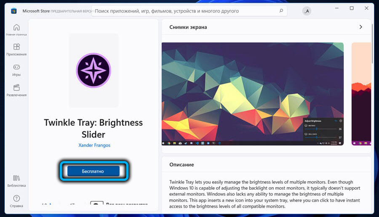Open the Игры section

[x=16, y=69]
